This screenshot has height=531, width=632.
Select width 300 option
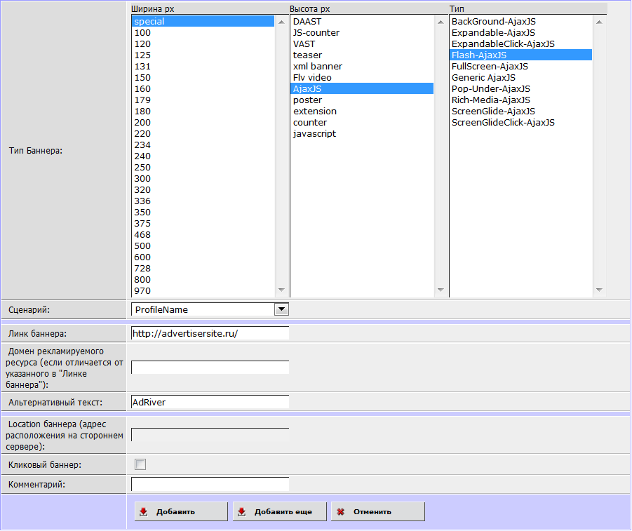click(x=203, y=179)
